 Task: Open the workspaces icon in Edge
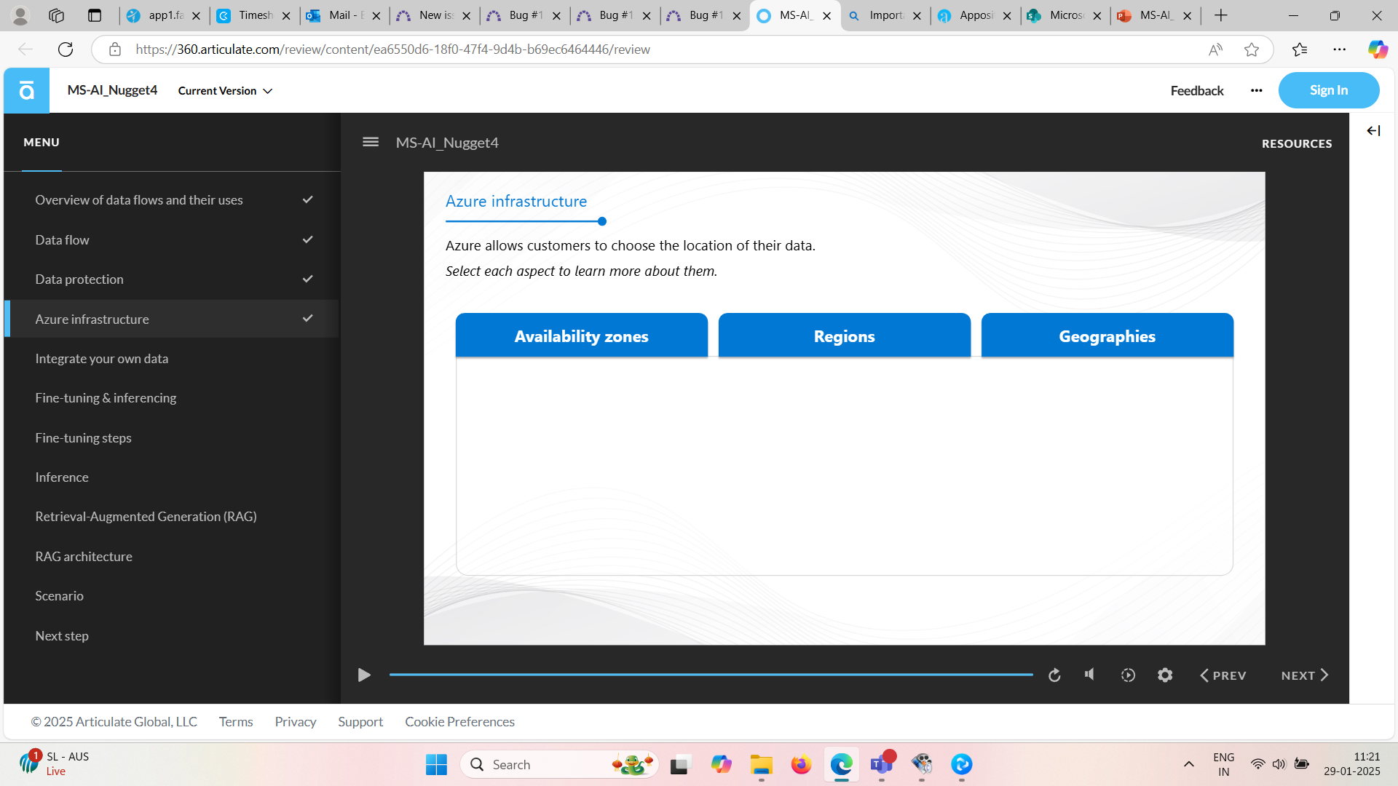click(57, 15)
